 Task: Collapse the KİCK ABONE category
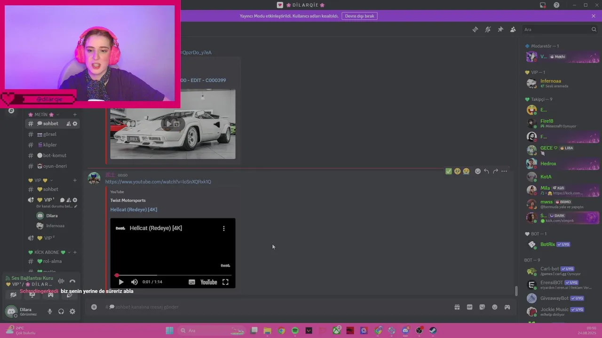click(49, 252)
